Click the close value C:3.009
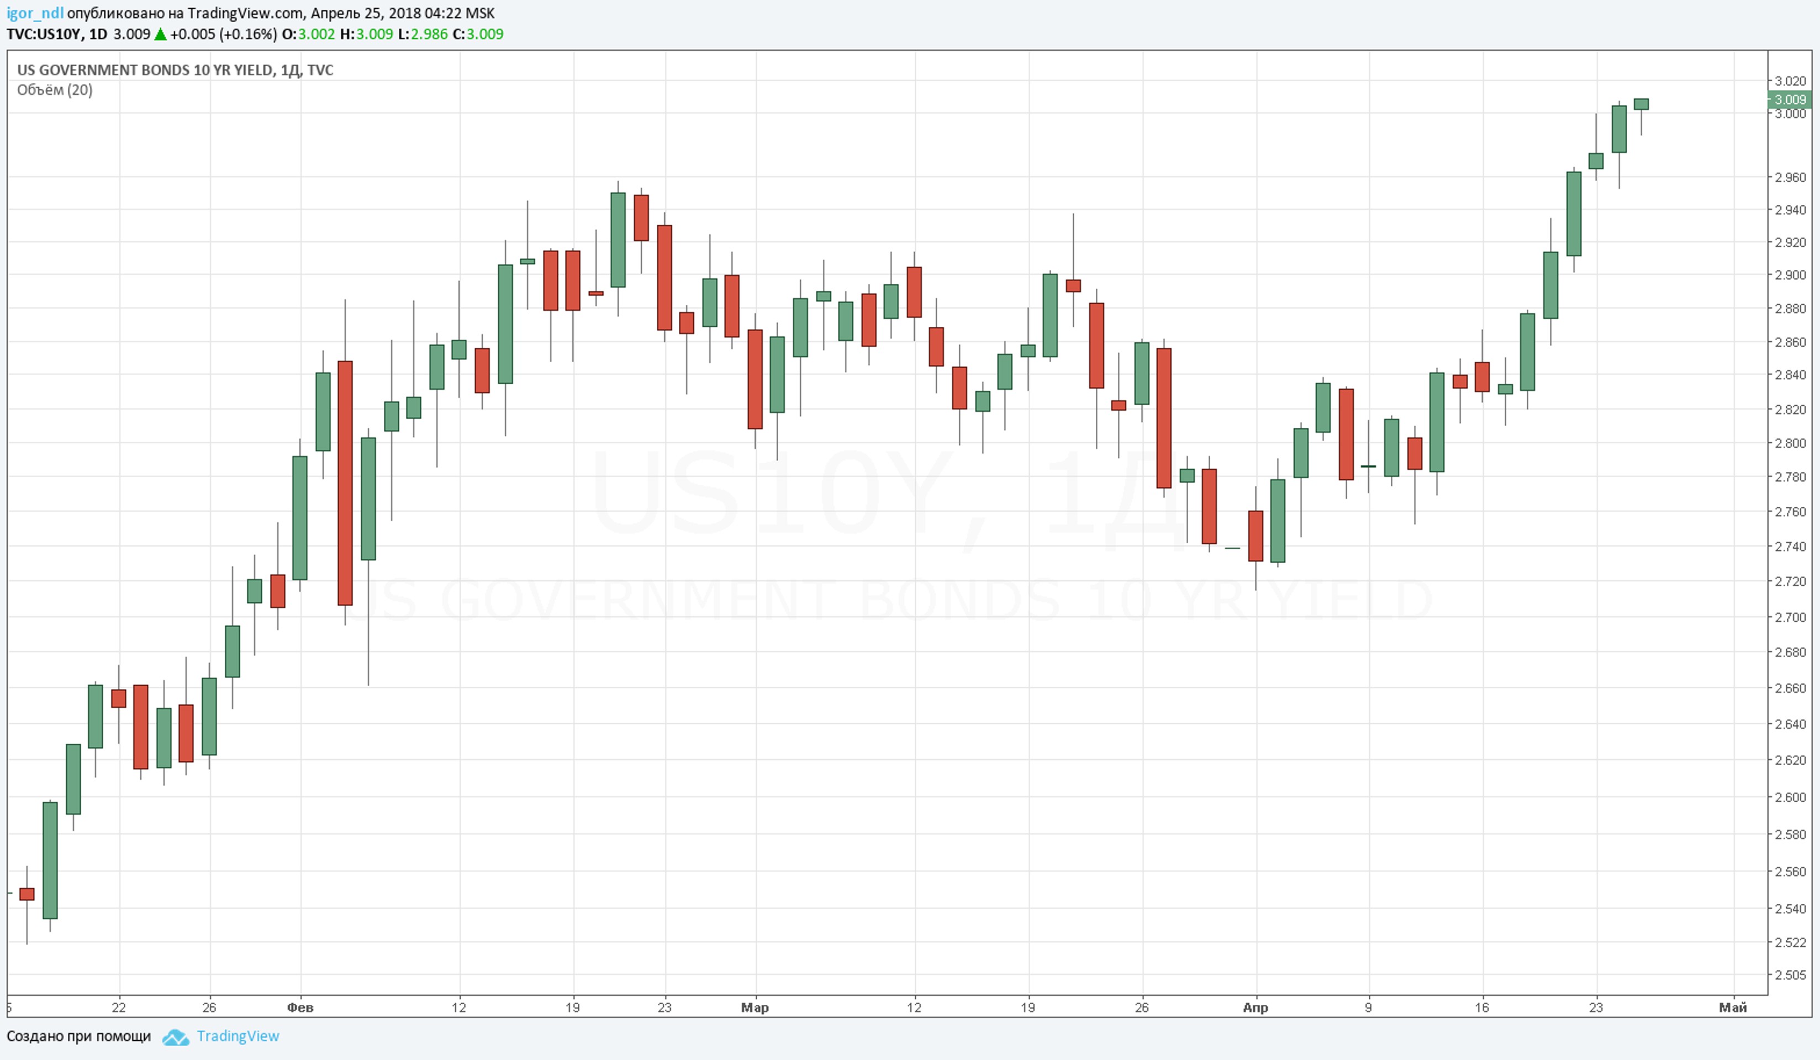 478,34
